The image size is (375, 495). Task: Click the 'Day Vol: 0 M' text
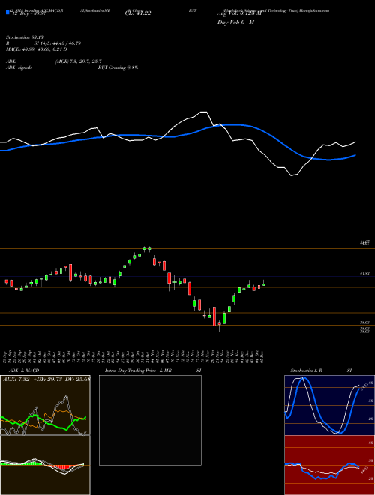[235, 22]
